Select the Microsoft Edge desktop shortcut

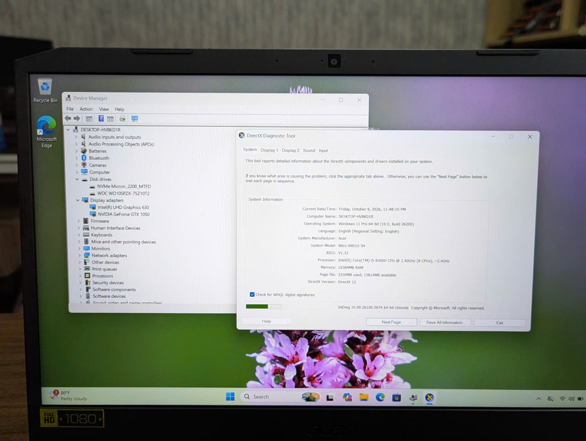[47, 132]
